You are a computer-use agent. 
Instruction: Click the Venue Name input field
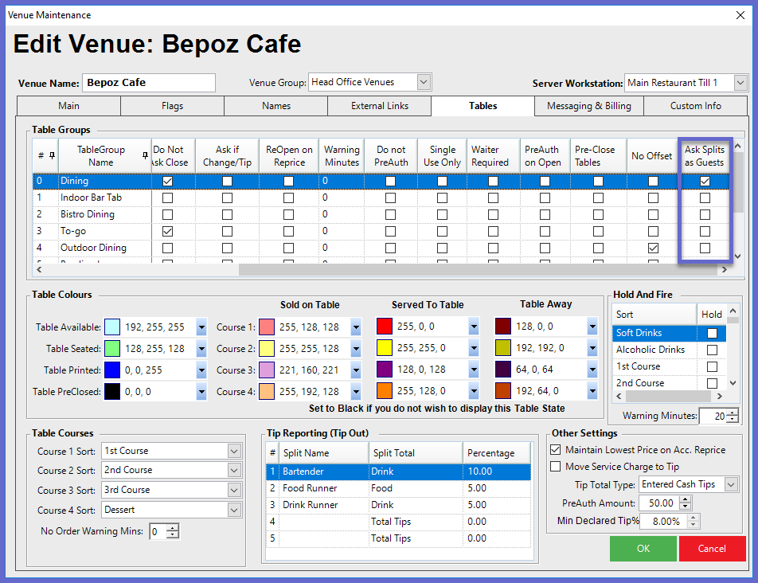point(149,83)
